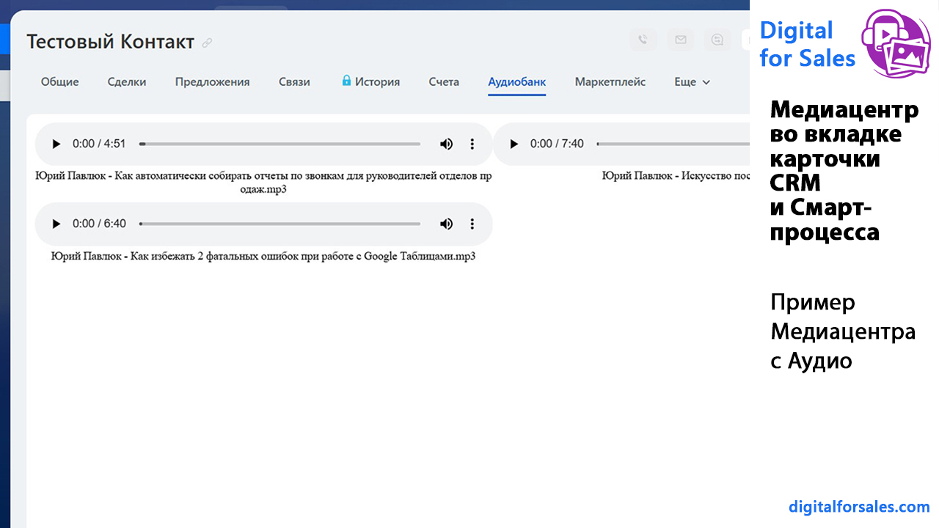Expand the Еще dropdown menu
This screenshot has height=528, width=939.
click(x=693, y=82)
